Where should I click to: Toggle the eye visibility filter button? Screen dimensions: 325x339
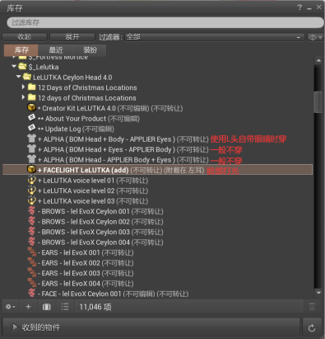(x=314, y=37)
